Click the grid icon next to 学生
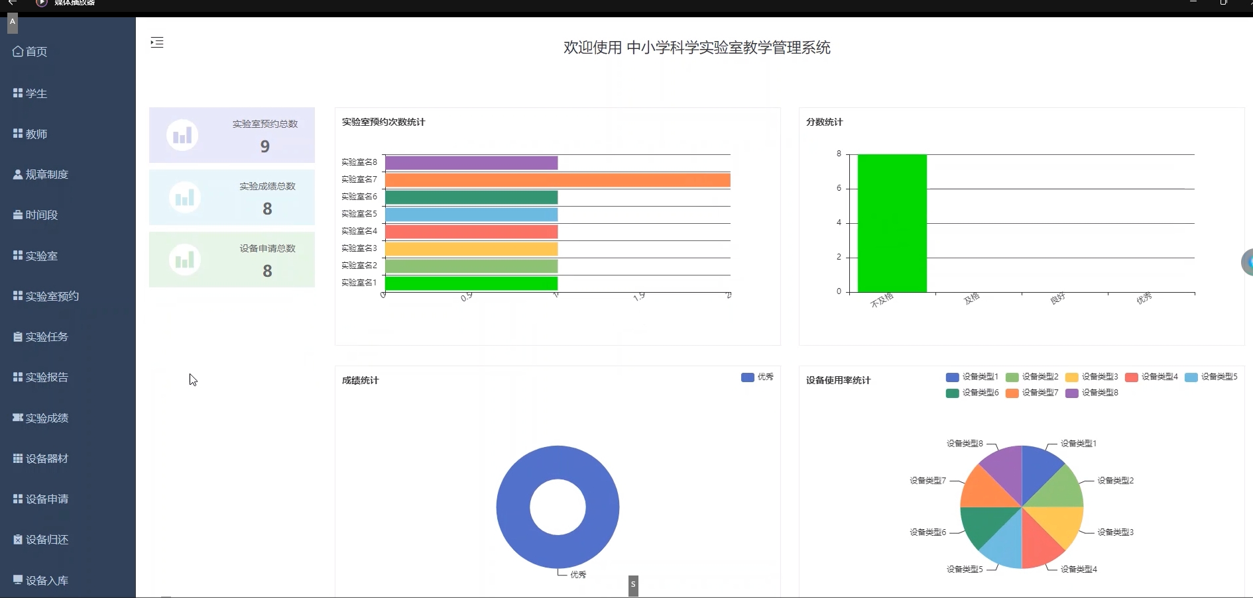 click(x=18, y=93)
